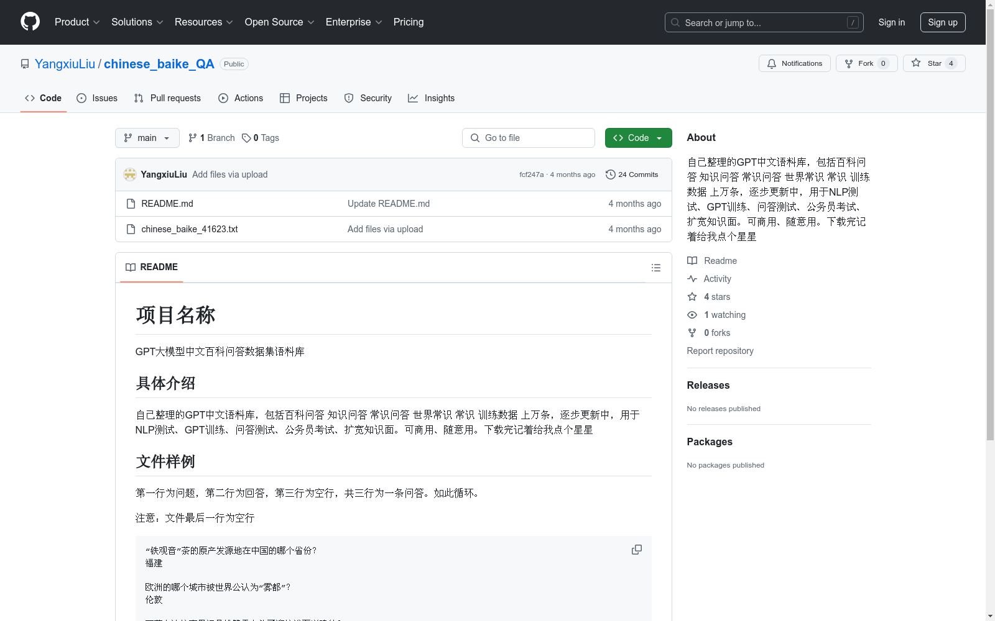Image resolution: width=995 pixels, height=621 pixels.
Task: Expand the Solutions menu
Action: 137,22
